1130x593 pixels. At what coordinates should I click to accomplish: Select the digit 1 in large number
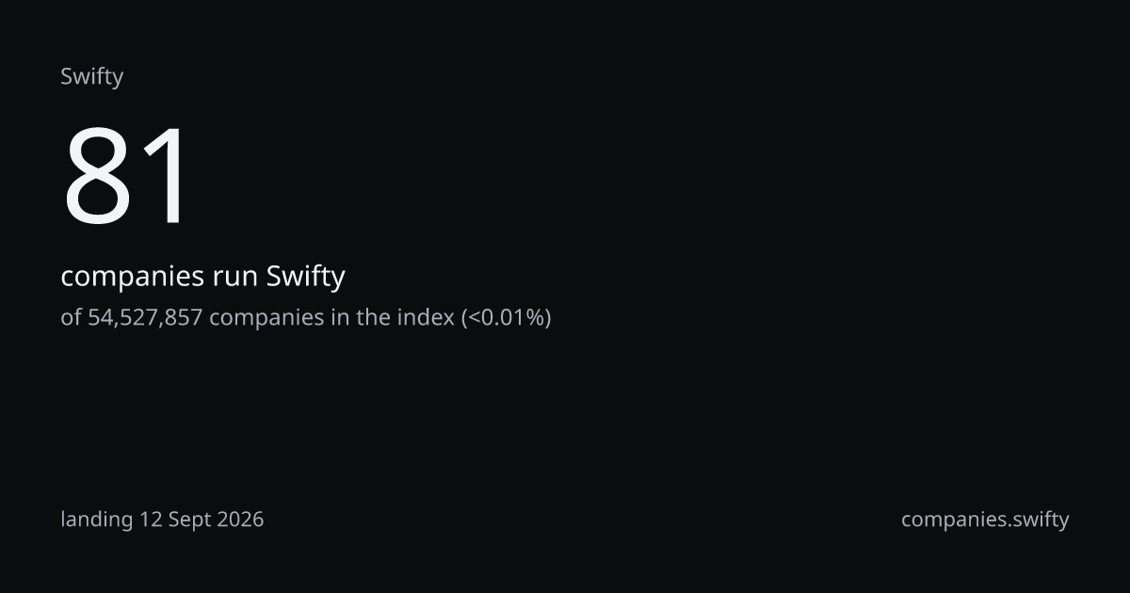164,177
